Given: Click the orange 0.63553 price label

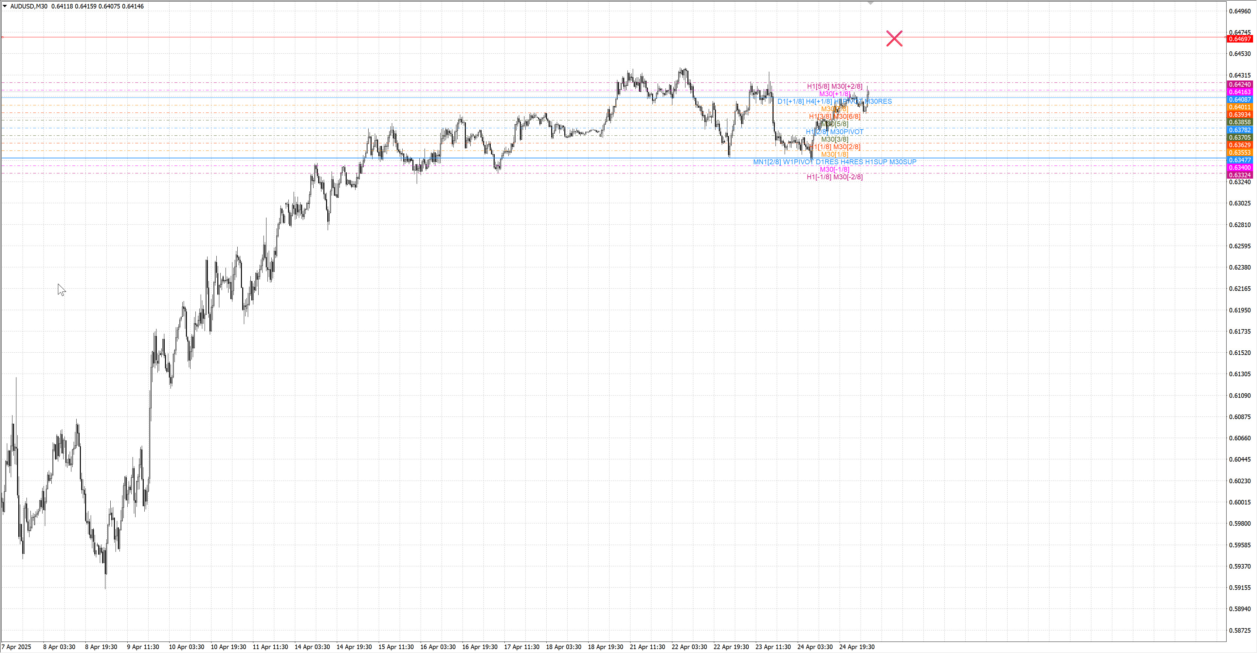Looking at the screenshot, I should [x=1239, y=153].
